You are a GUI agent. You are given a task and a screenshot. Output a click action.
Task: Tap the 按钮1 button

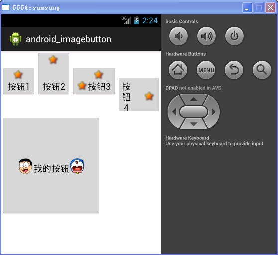(x=19, y=81)
